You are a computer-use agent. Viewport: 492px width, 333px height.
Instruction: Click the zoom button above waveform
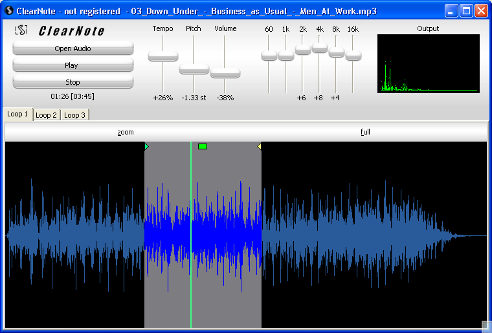[126, 132]
